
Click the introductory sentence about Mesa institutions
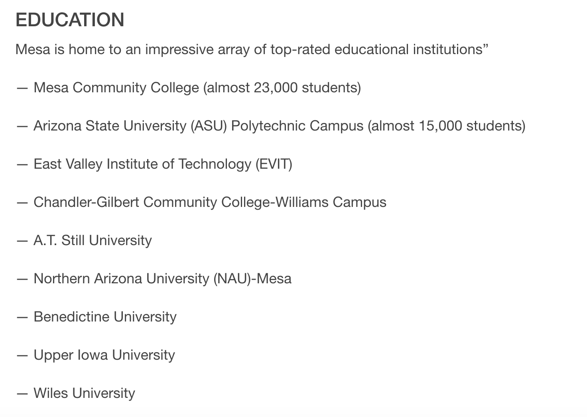click(252, 50)
